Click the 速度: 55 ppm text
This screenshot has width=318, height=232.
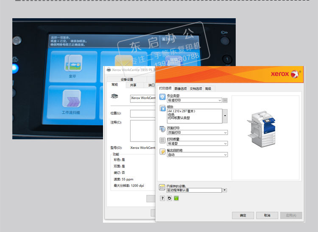tap(123, 179)
